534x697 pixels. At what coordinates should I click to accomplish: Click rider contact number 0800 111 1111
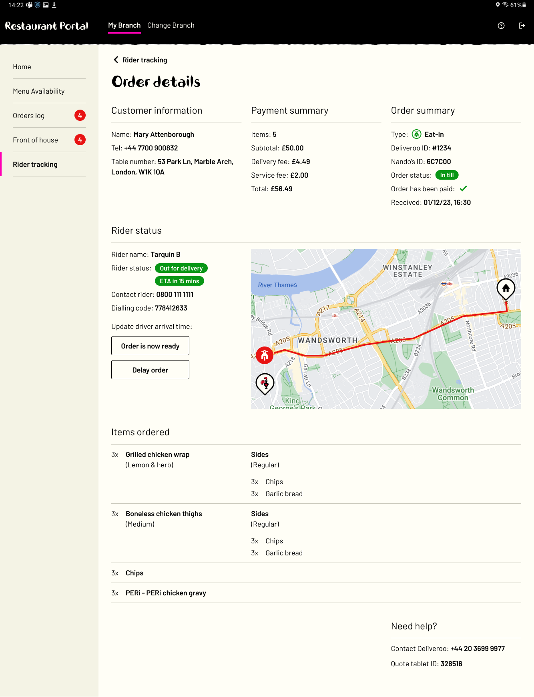(x=175, y=294)
